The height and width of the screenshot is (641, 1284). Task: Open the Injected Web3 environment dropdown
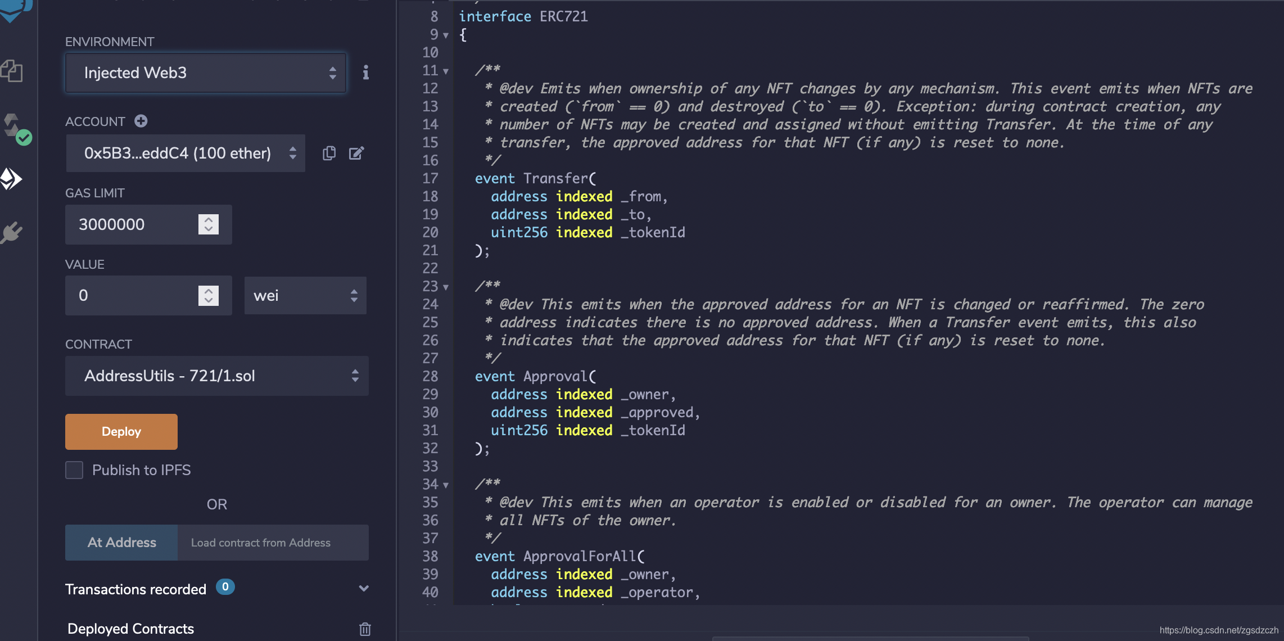click(206, 73)
